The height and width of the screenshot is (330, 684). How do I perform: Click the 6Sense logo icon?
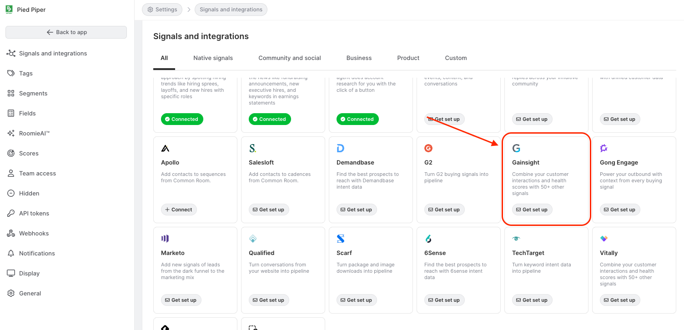click(428, 239)
